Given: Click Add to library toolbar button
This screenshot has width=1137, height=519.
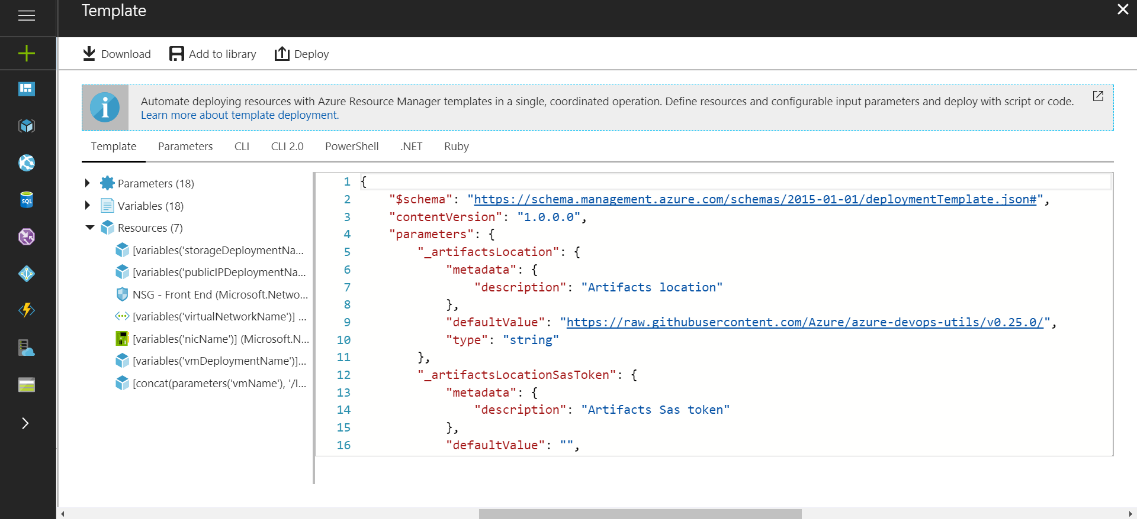Looking at the screenshot, I should [213, 54].
